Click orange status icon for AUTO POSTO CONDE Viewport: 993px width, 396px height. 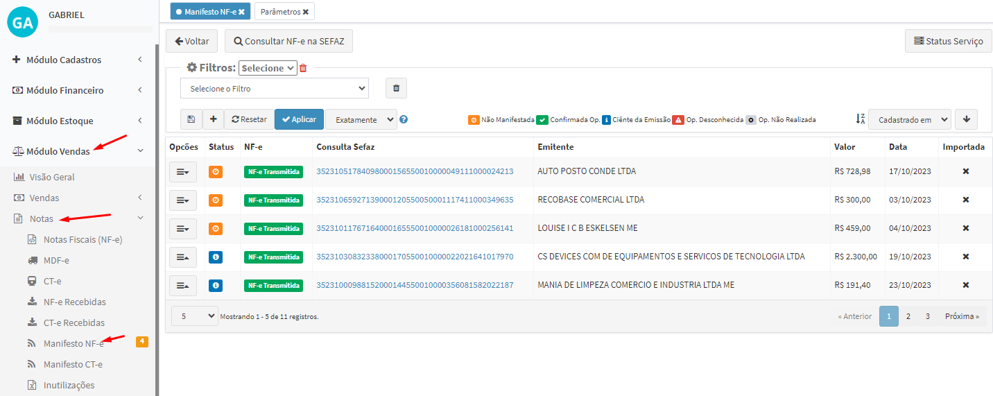coord(216,171)
